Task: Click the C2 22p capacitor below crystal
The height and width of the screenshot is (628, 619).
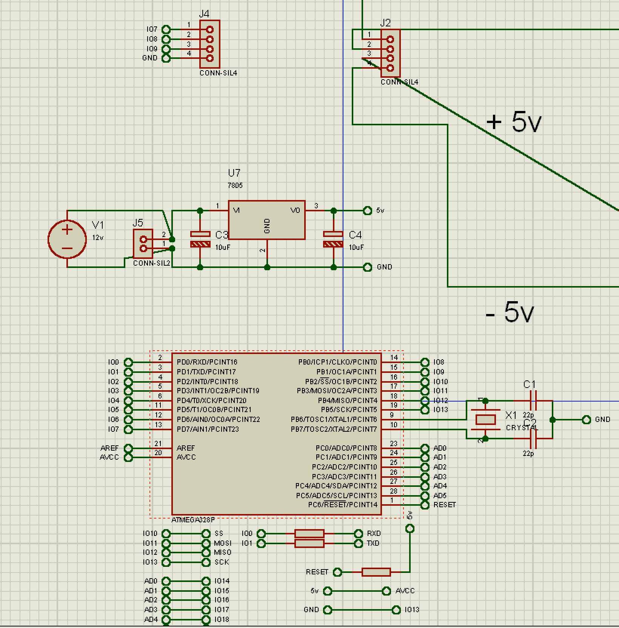Action: point(533,439)
